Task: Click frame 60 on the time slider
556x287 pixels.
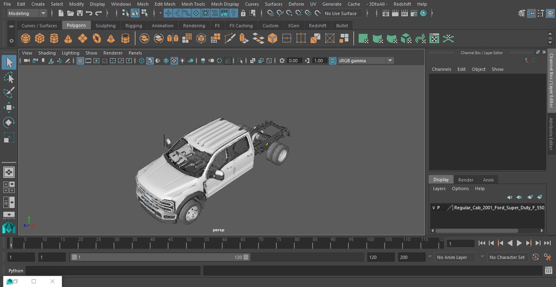Action: [x=225, y=243]
